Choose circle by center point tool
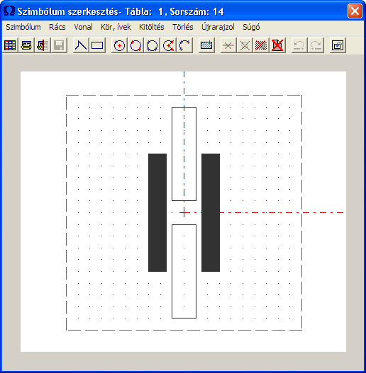Viewport: 366px width, 373px height. click(119, 45)
